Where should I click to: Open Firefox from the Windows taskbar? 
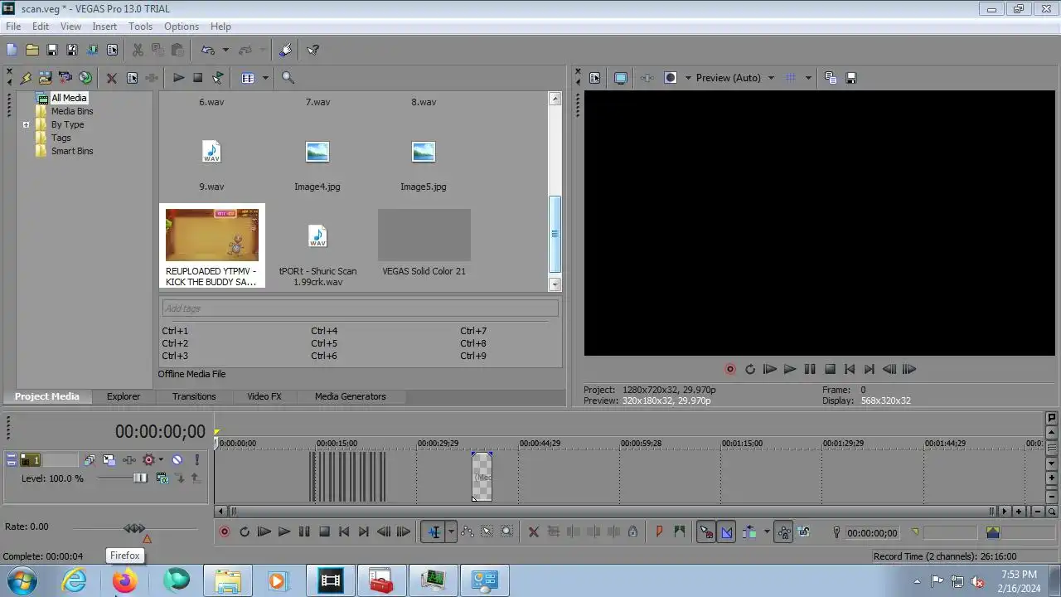(x=125, y=581)
